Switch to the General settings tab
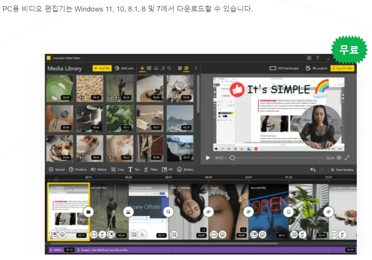Image resolution: width=372 pixels, height=260 pixels. point(56,169)
